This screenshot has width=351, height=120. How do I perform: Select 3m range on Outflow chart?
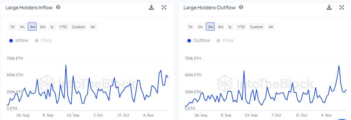211,27
